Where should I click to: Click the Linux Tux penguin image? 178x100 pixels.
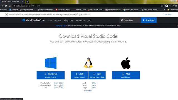tap(88, 63)
